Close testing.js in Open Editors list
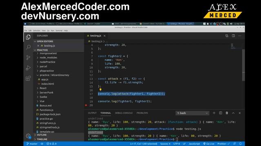Screen dimensions: 261x146 point(38,46)
